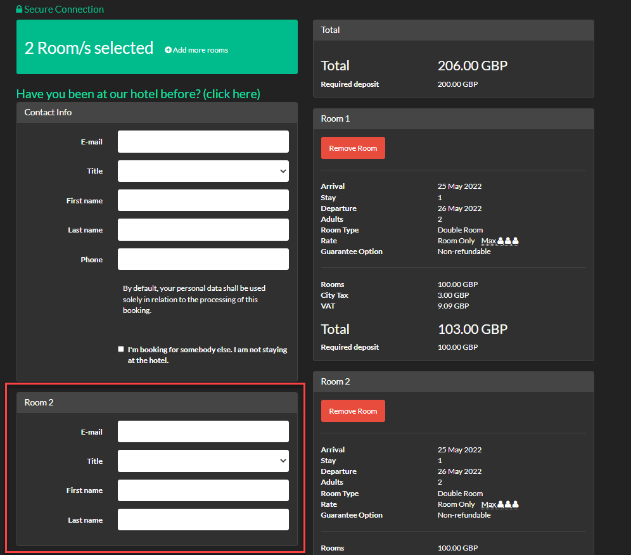This screenshot has width=631, height=555.
Task: Click the padlock icon beside Secure Connection
Action: click(x=20, y=9)
